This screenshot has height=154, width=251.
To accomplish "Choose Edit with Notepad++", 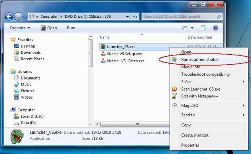I will coord(209,96).
